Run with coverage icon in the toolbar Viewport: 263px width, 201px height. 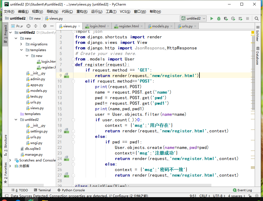click(226, 19)
